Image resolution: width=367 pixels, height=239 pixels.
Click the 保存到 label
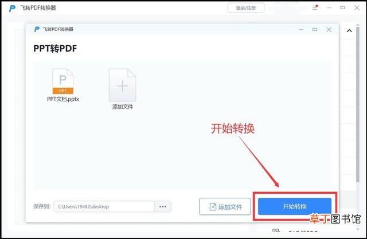42,206
